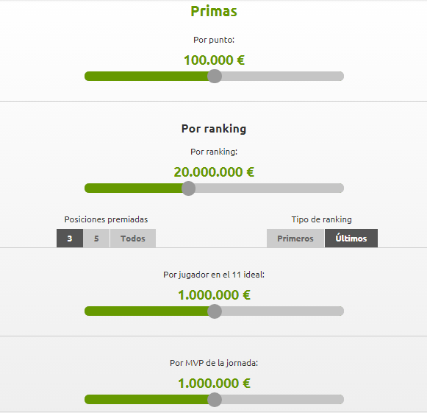Viewport: 427px width, 413px height.
Task: Click the green filled part of 11 ideal slider
Action: pyautogui.click(x=146, y=311)
